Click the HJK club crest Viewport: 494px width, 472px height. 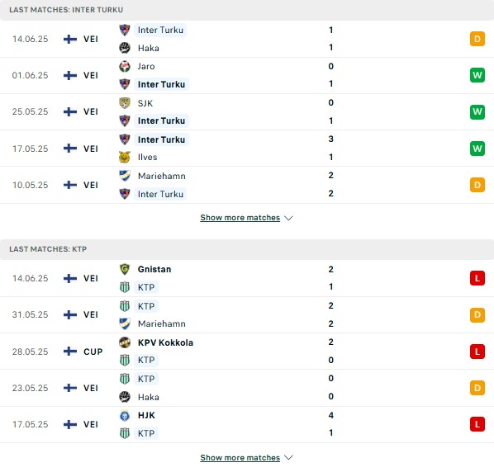(125, 415)
